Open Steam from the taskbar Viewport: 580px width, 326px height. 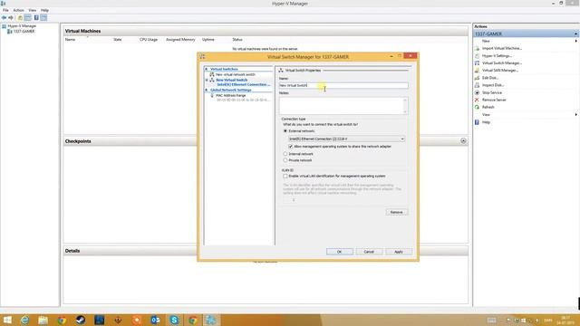pyautogui.click(x=81, y=320)
